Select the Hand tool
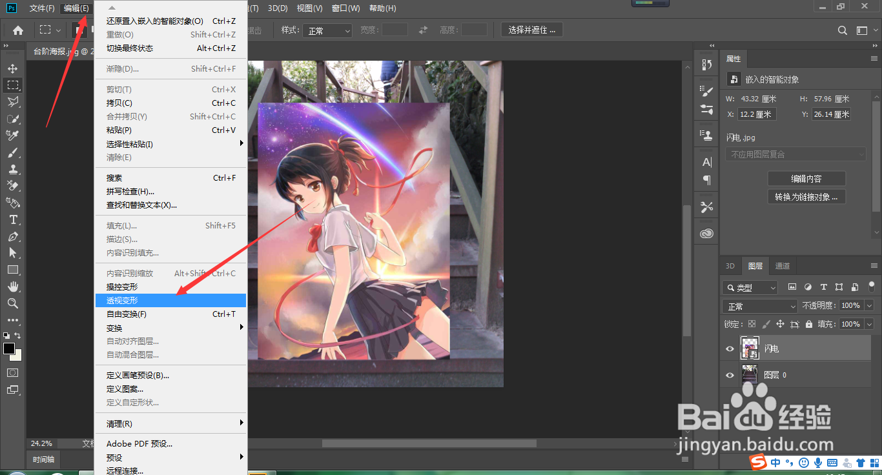Screen dimensions: 882x475 coord(13,287)
